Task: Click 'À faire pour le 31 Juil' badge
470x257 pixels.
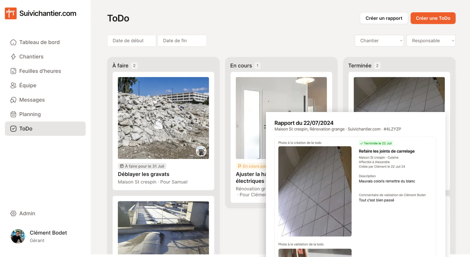Action: (142, 166)
